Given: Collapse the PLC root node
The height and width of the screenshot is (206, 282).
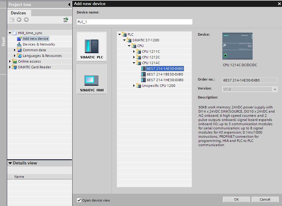Looking at the screenshot, I should [x=120, y=34].
